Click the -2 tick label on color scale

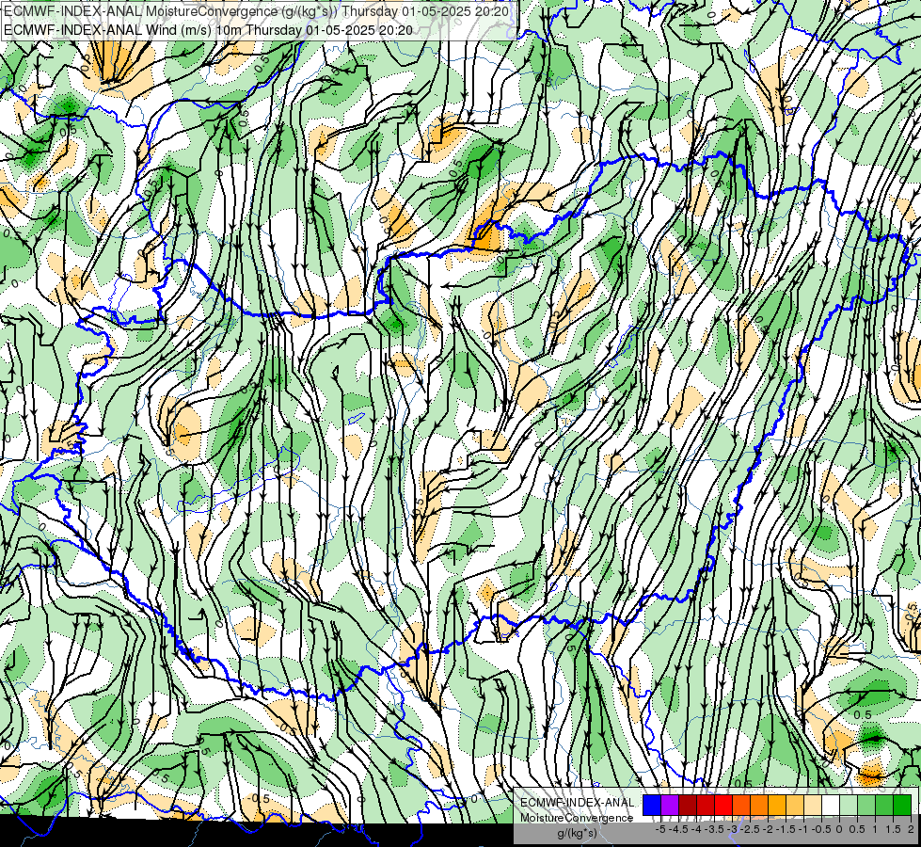pos(769,829)
